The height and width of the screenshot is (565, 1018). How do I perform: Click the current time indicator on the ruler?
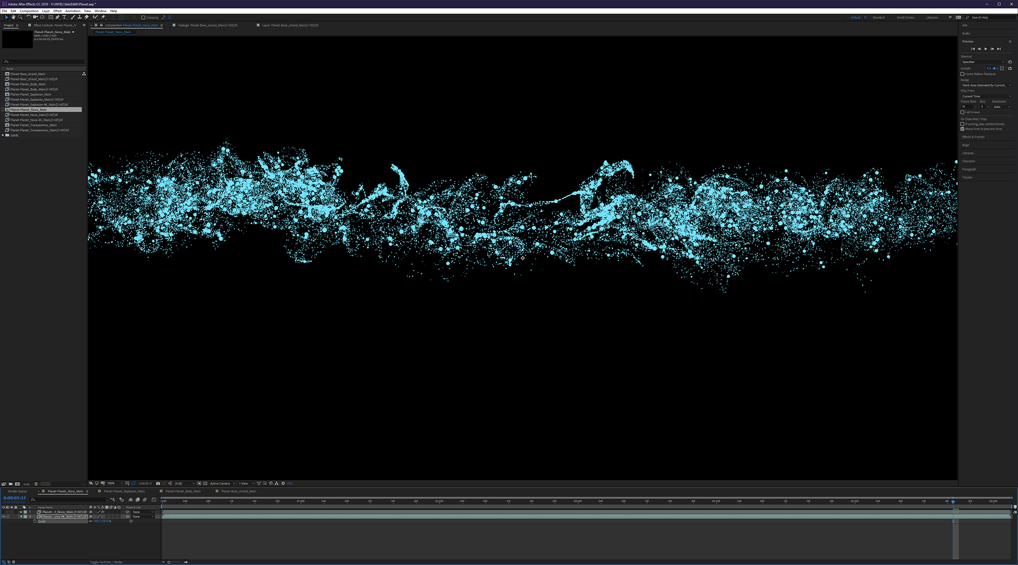(953, 501)
